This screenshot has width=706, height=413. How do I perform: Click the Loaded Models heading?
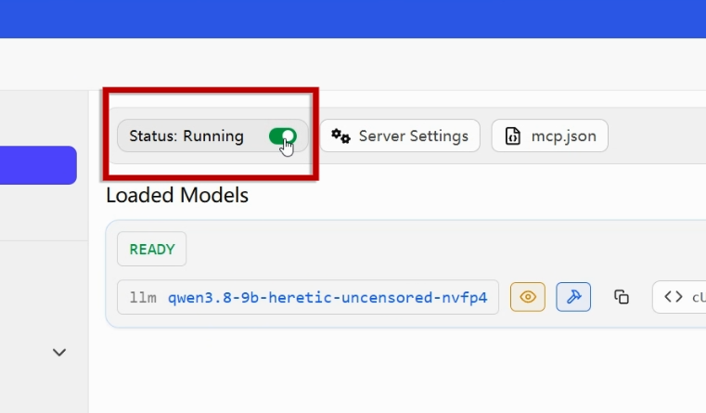click(177, 195)
